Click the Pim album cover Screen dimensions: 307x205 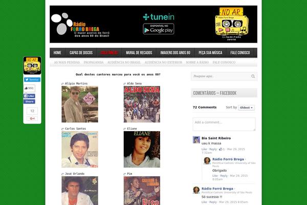[x=142, y=191]
